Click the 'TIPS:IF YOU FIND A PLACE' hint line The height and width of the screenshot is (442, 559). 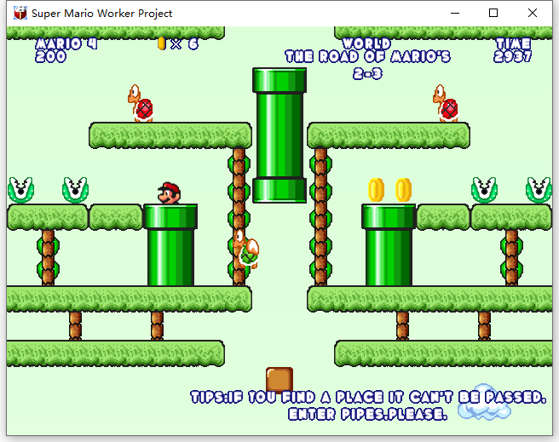click(x=368, y=397)
